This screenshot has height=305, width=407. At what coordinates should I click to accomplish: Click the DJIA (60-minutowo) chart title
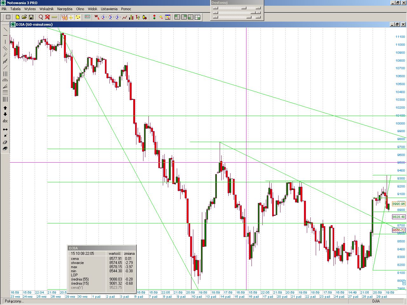34,24
